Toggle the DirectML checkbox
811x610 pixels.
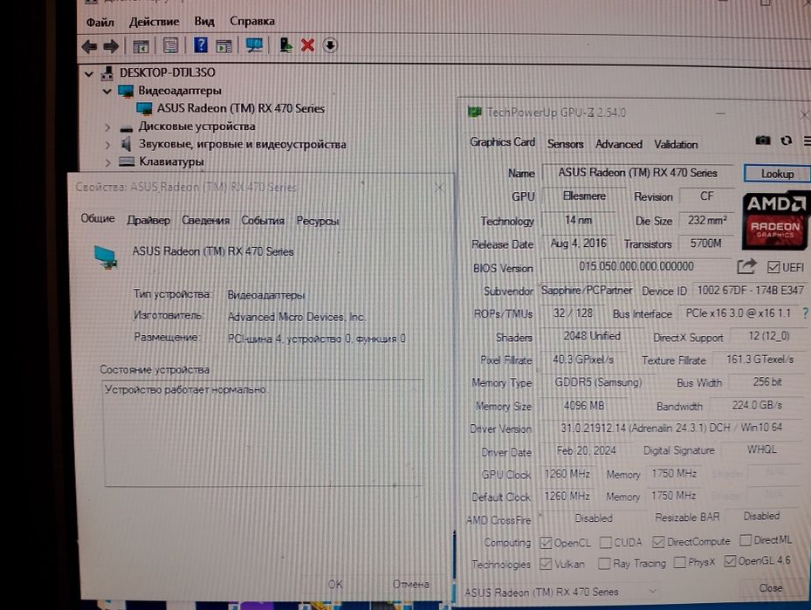click(746, 540)
